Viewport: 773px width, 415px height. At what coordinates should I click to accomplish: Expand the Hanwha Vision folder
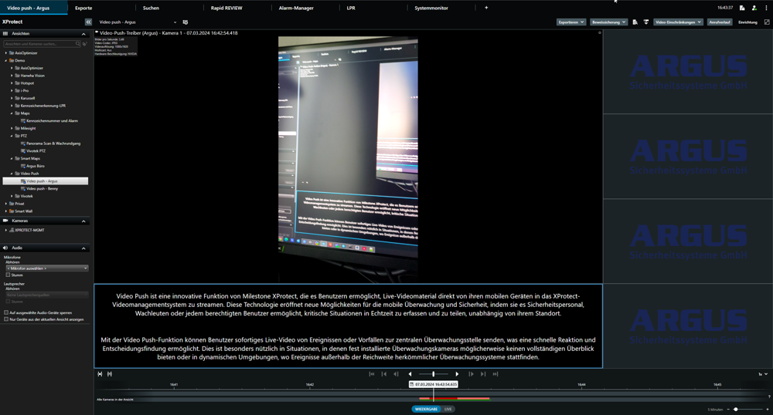pos(12,76)
